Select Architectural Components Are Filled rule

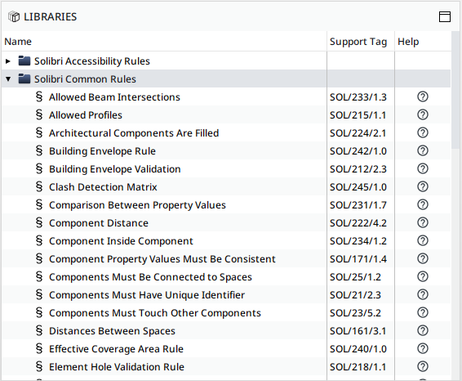coord(134,133)
